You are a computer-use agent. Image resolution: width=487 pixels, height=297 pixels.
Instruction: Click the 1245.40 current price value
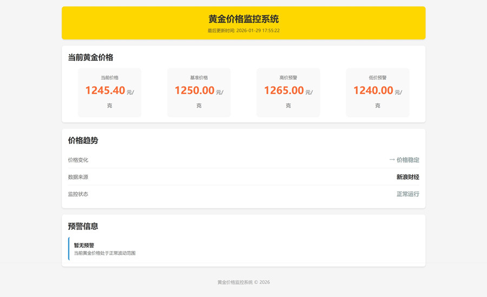pos(105,91)
